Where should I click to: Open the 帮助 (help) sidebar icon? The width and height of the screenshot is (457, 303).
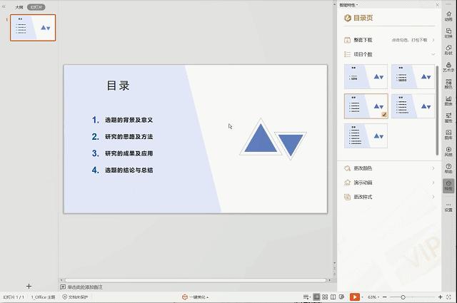(448, 168)
